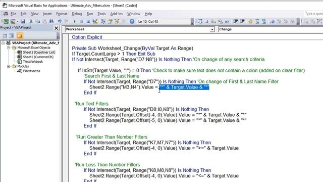Toggle bookmark with the blue flag icon
Screen dimensions: 323x182
273,21
